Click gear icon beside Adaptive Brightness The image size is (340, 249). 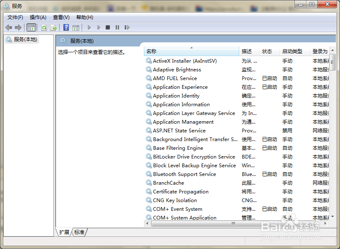point(148,69)
